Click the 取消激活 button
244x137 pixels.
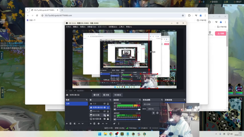pyautogui.click(x=118, y=95)
